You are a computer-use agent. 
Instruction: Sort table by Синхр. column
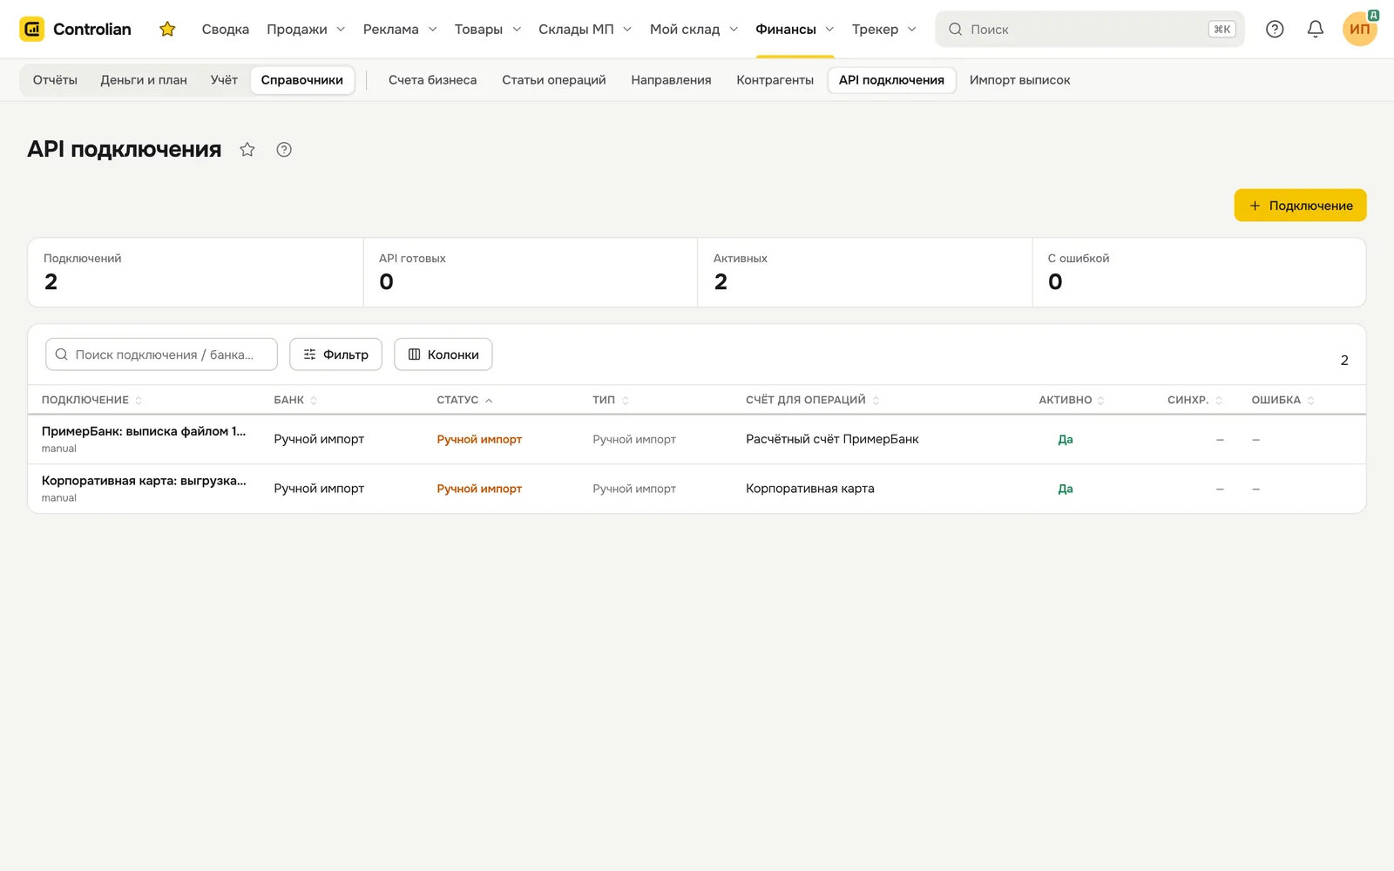point(1195,400)
